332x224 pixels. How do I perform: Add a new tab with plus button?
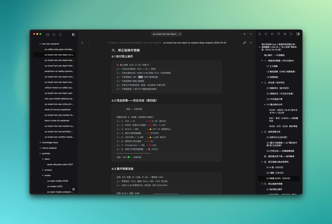click(x=245, y=34)
